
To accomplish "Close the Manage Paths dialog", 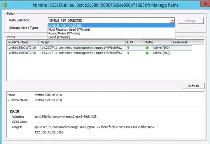I will coord(205,4).
